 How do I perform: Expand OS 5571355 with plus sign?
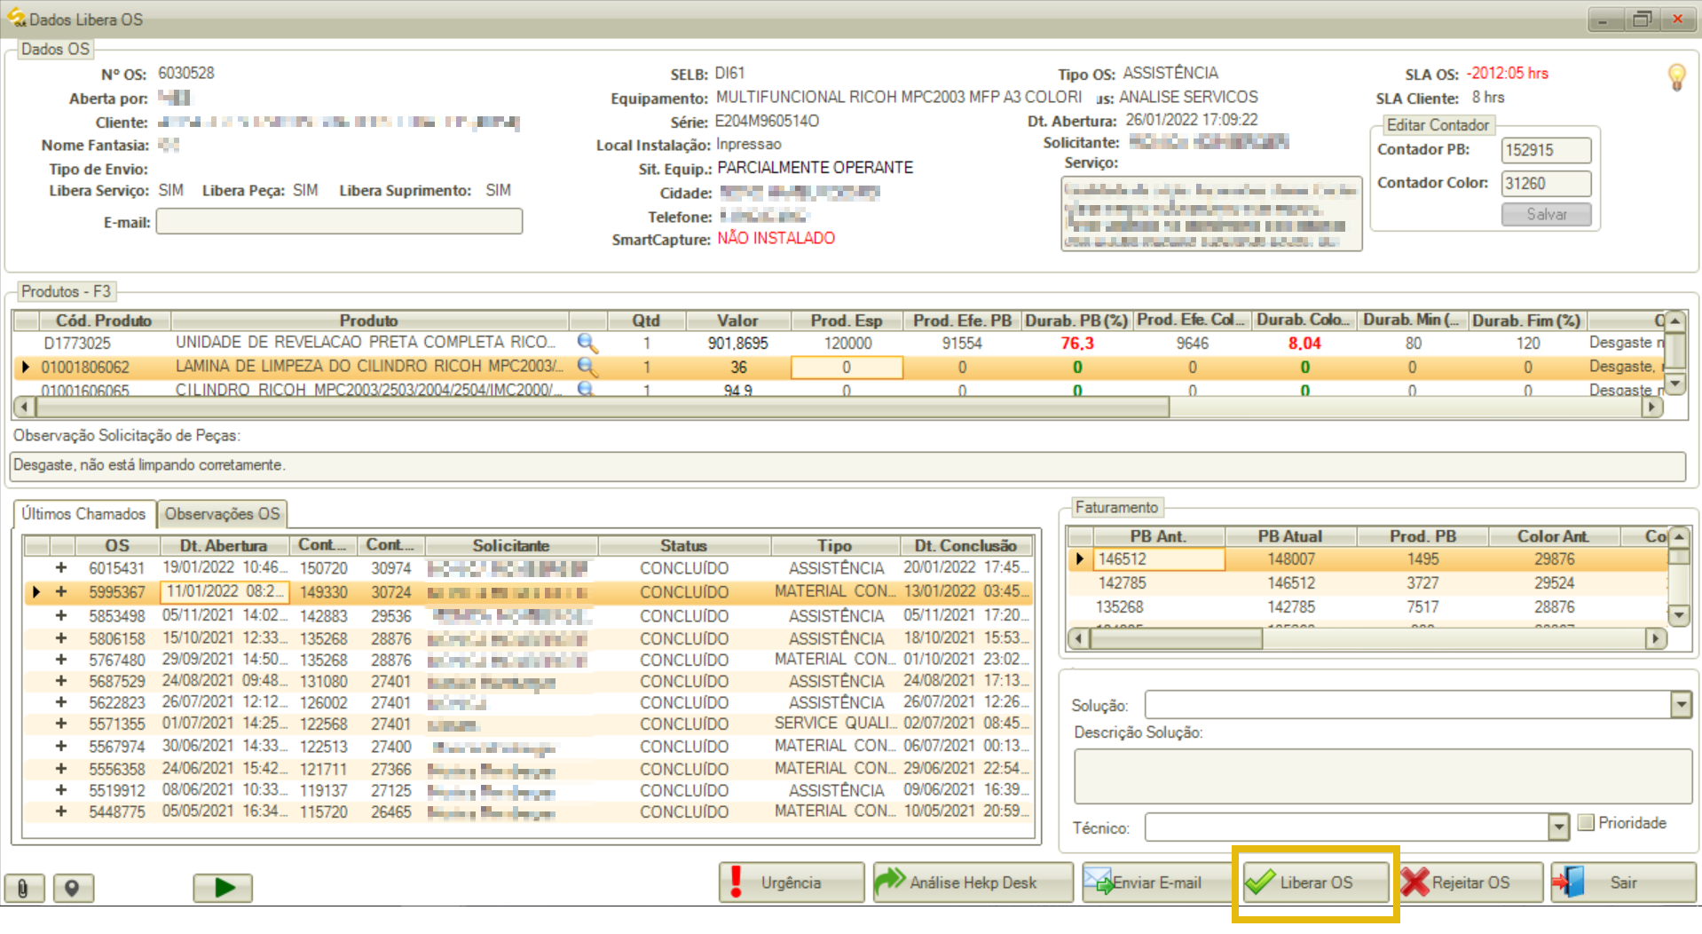pyautogui.click(x=61, y=724)
